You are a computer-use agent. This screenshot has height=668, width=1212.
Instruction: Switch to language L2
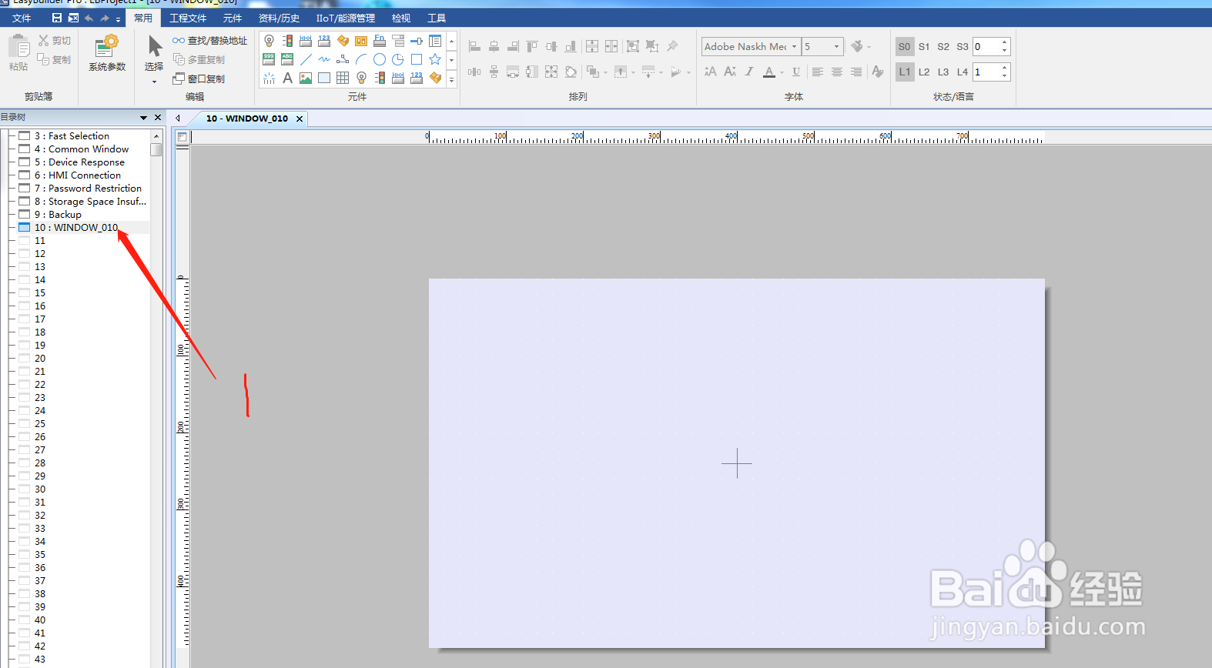(x=924, y=72)
